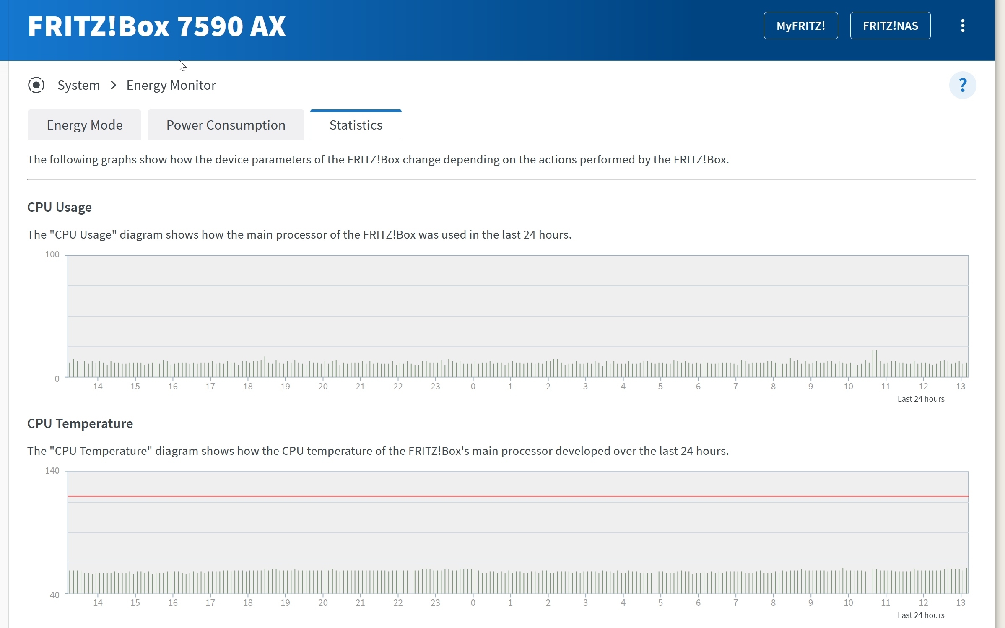This screenshot has height=628, width=1005.
Task: Click the CPU Usage diagram description sentence
Action: tap(299, 234)
